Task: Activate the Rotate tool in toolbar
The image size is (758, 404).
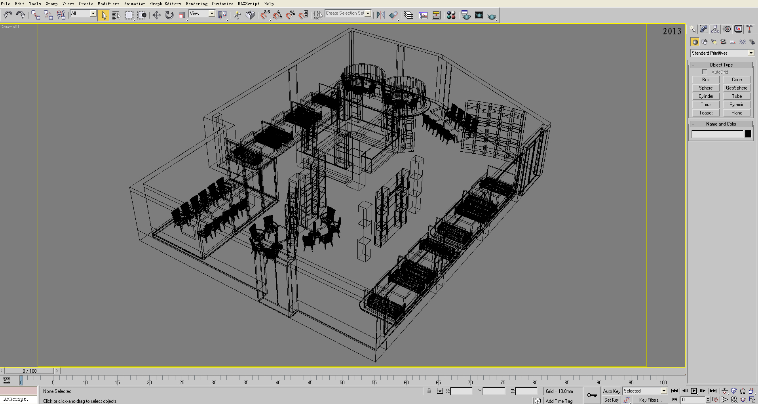Action: tap(169, 15)
